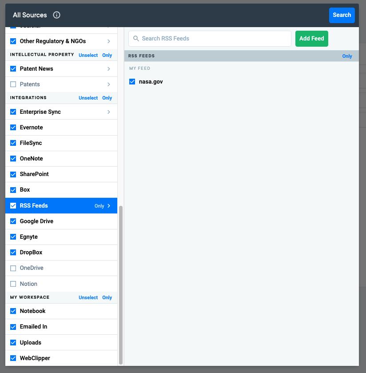The width and height of the screenshot is (366, 373).
Task: Click Unselect for Integrations section
Action: pyautogui.click(x=88, y=98)
